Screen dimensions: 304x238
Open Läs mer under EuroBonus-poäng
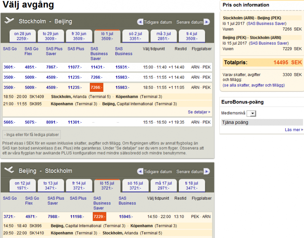click(x=294, y=130)
